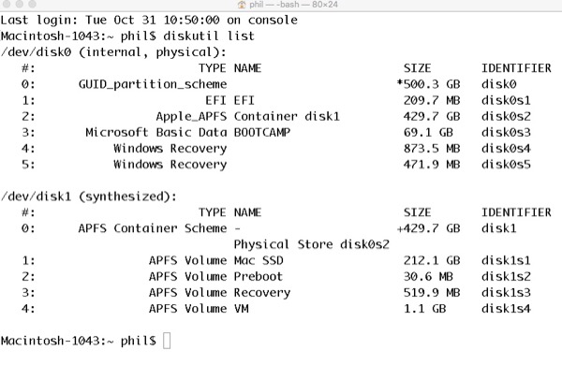Image resolution: width=562 pixels, height=379 pixels.
Task: Click the '+429.7 GB' size value
Action: click(428, 228)
